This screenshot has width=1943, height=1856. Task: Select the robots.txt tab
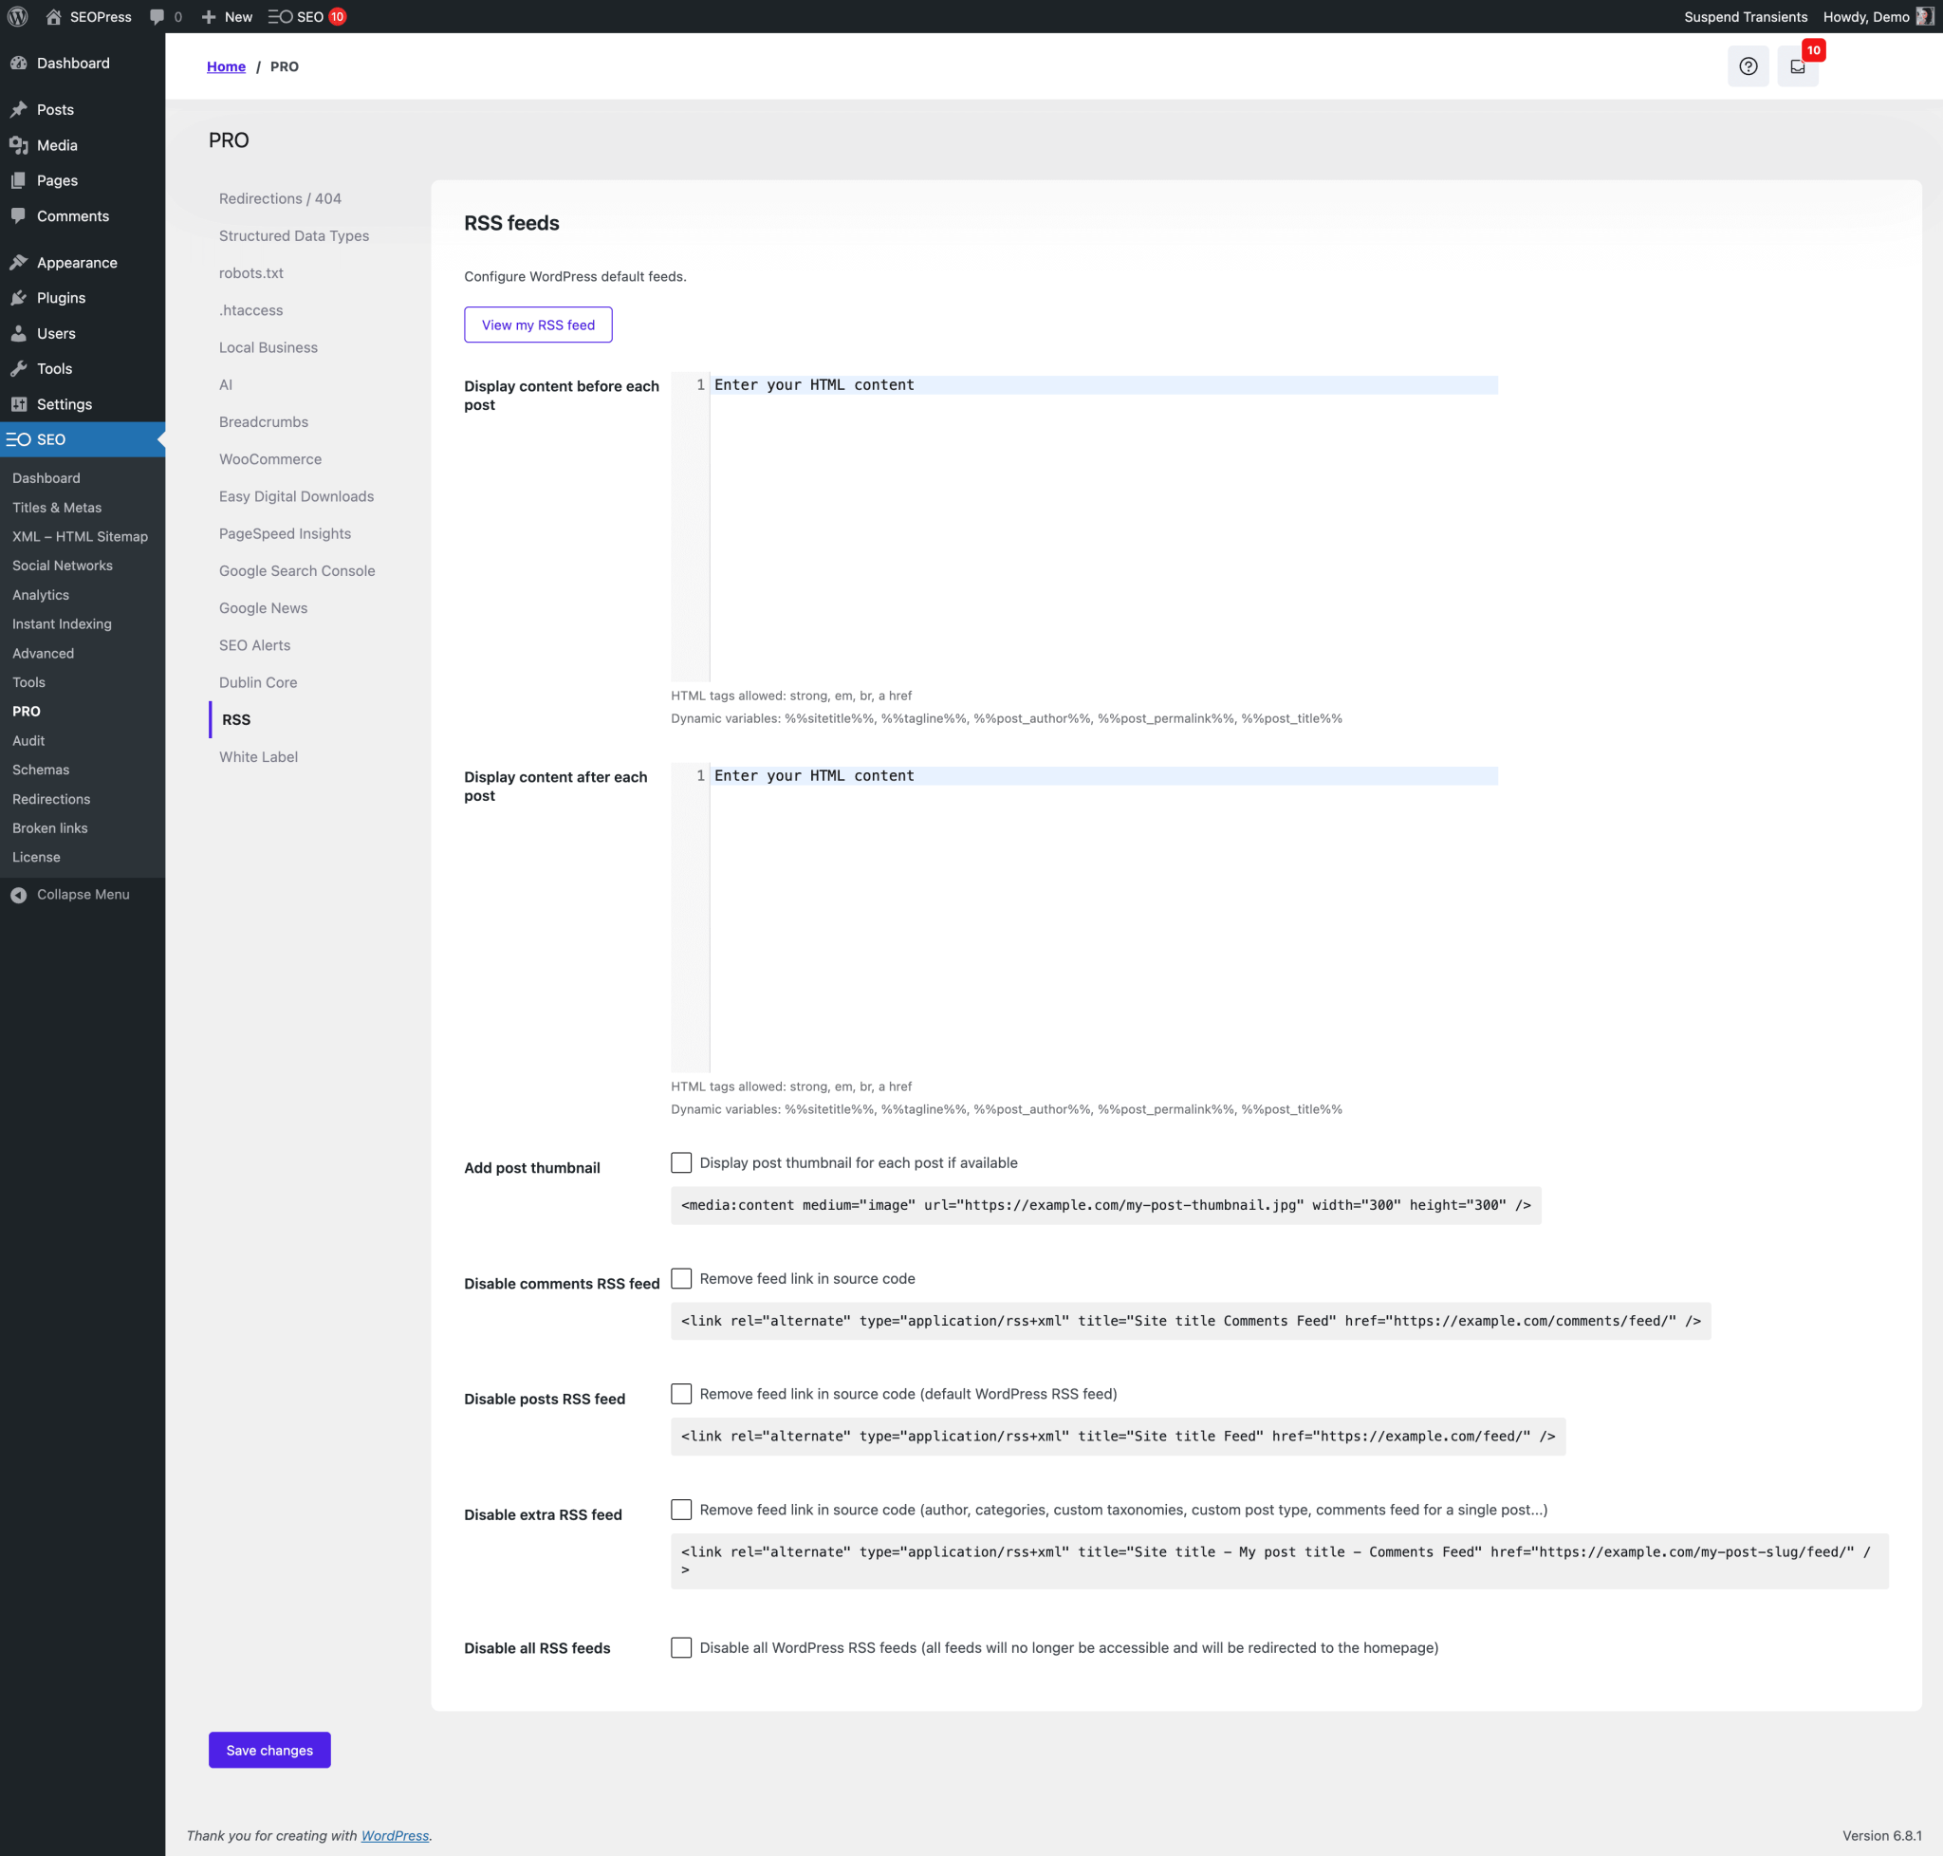click(x=251, y=273)
